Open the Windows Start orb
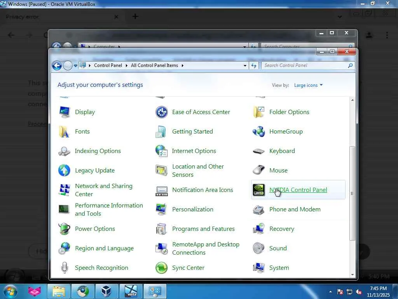The height and width of the screenshot is (299, 398). (10, 291)
